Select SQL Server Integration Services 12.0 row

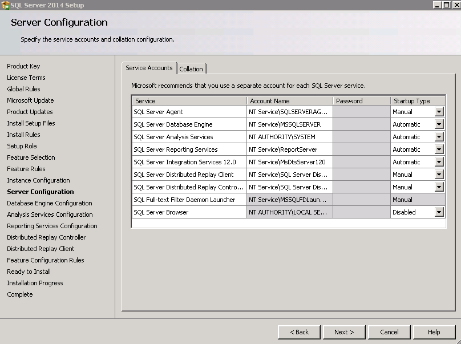pyautogui.click(x=189, y=162)
